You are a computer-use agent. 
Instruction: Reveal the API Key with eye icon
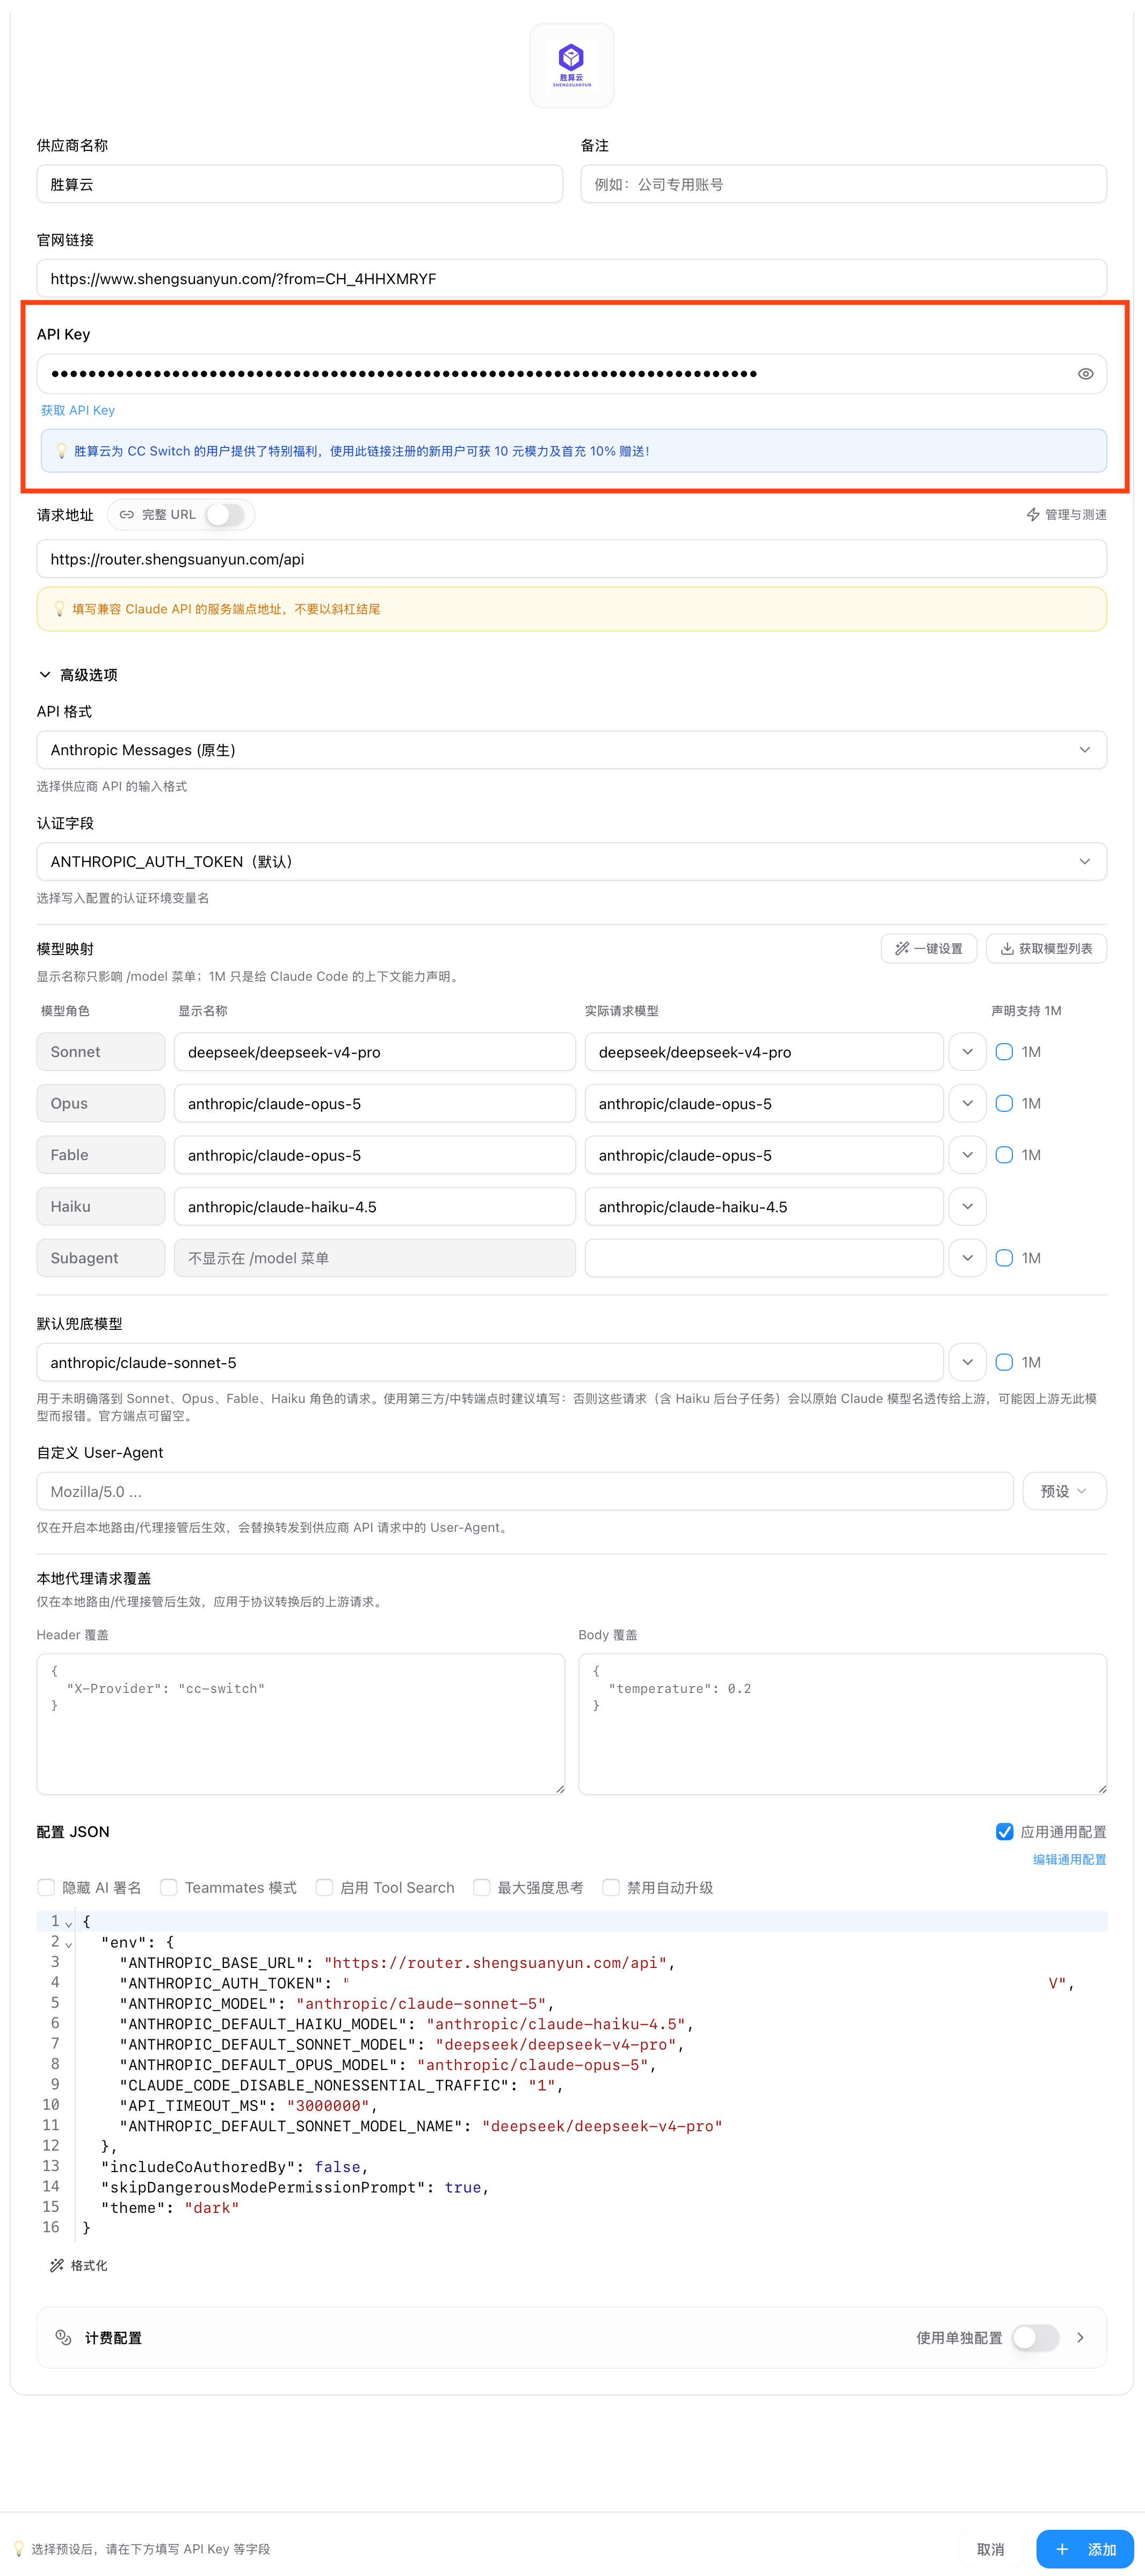coord(1085,374)
